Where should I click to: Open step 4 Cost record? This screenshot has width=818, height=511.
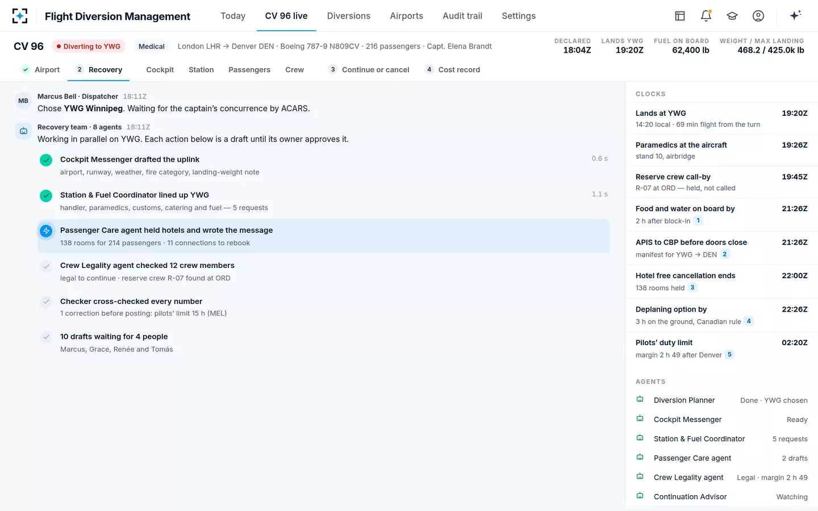(x=453, y=70)
